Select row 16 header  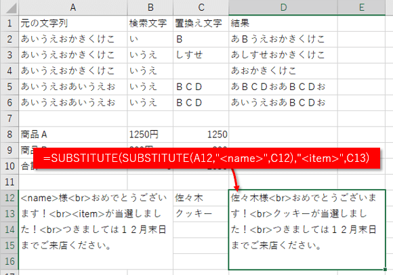pos(9,261)
